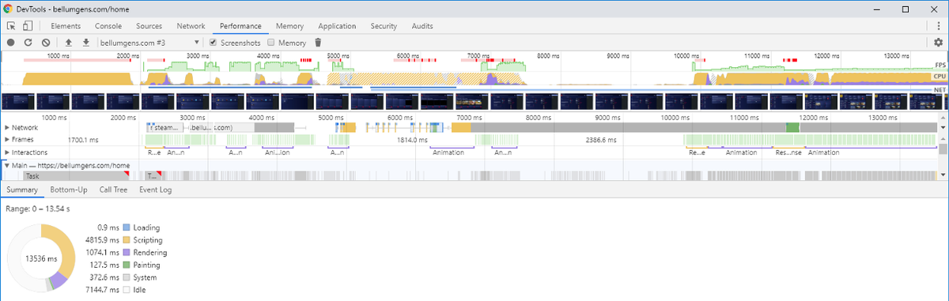
Task: Click the Load profile upload arrow icon
Action: [x=69, y=43]
